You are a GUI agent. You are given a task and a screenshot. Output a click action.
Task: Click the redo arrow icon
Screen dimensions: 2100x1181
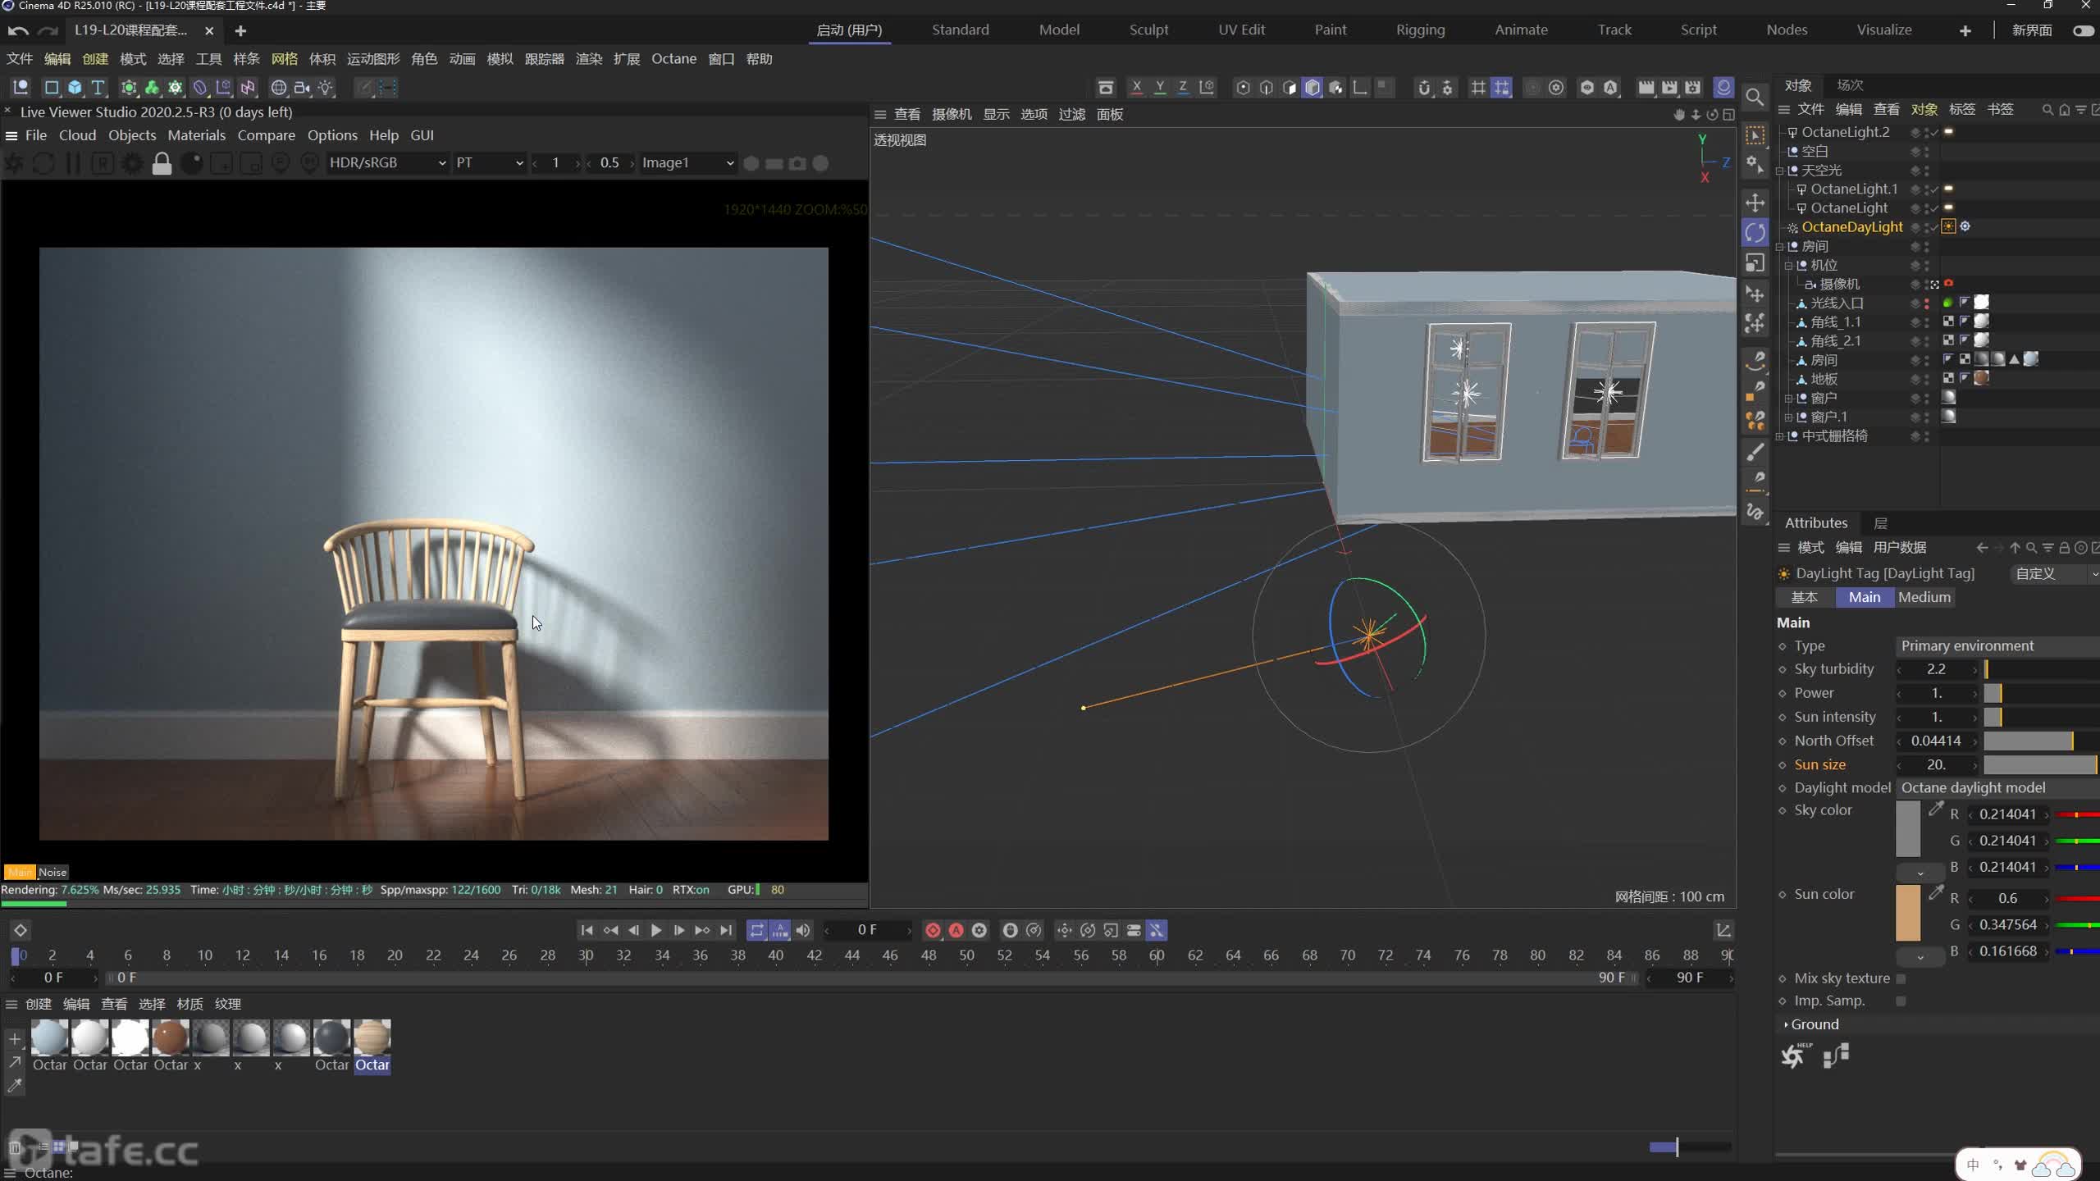pos(48,30)
